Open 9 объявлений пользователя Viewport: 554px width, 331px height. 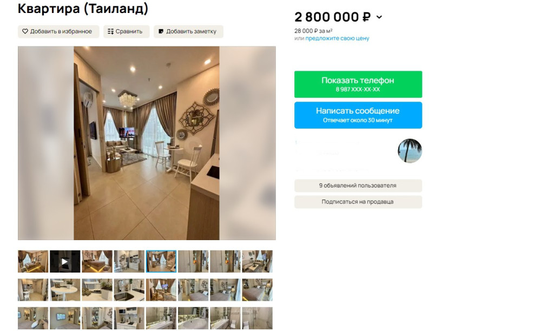click(x=358, y=186)
